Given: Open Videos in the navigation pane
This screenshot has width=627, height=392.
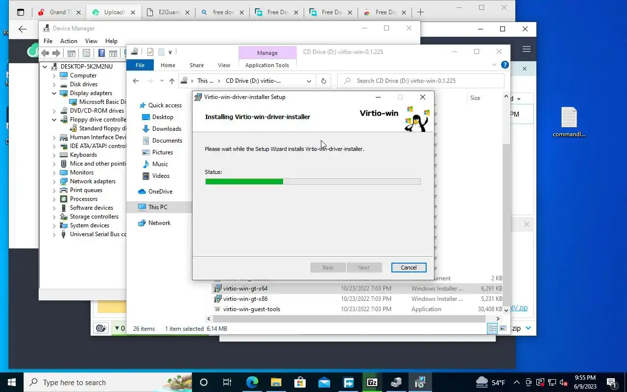Looking at the screenshot, I should tap(161, 176).
